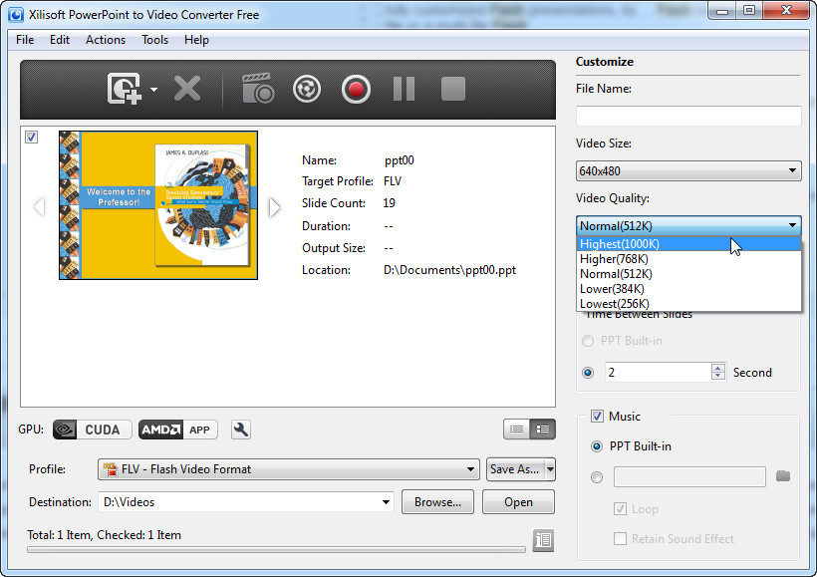
Task: Click the Slide Count value 19
Action: pyautogui.click(x=389, y=203)
